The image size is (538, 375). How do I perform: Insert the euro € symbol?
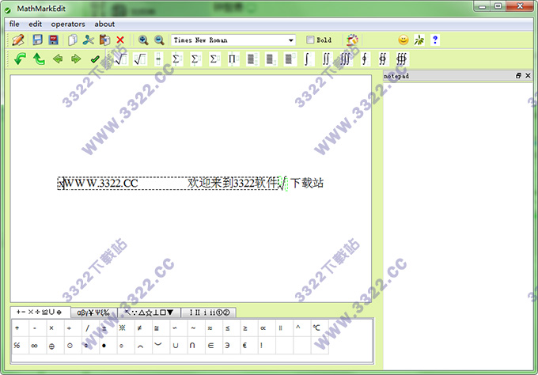[244, 346]
